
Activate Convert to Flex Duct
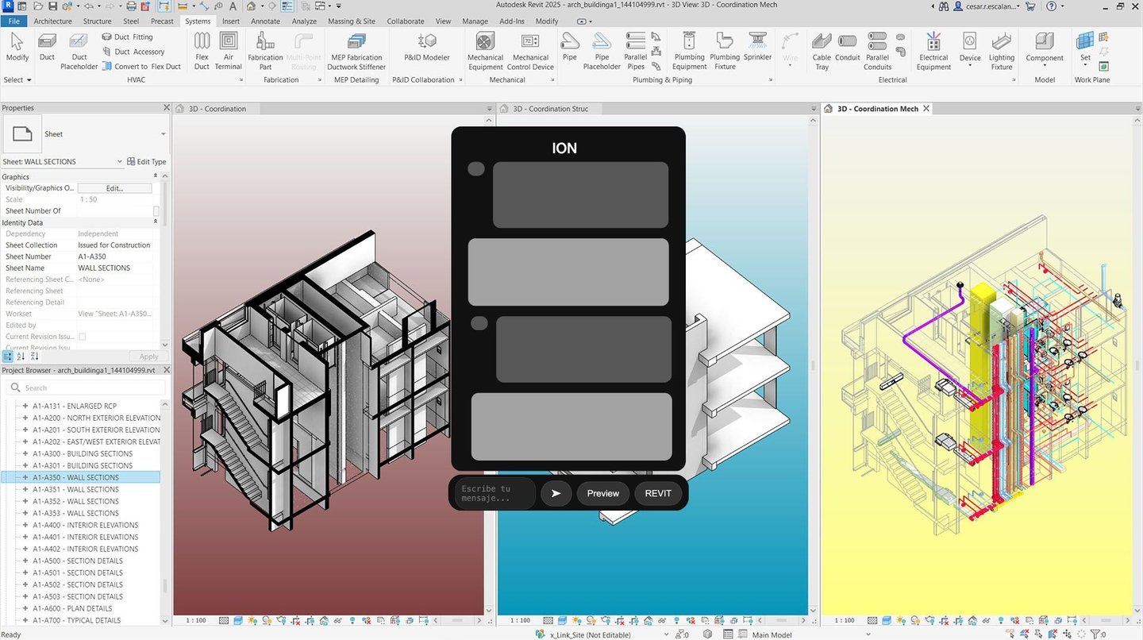point(141,67)
